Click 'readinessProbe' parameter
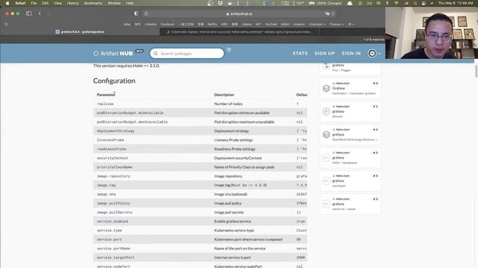 tap(111, 149)
